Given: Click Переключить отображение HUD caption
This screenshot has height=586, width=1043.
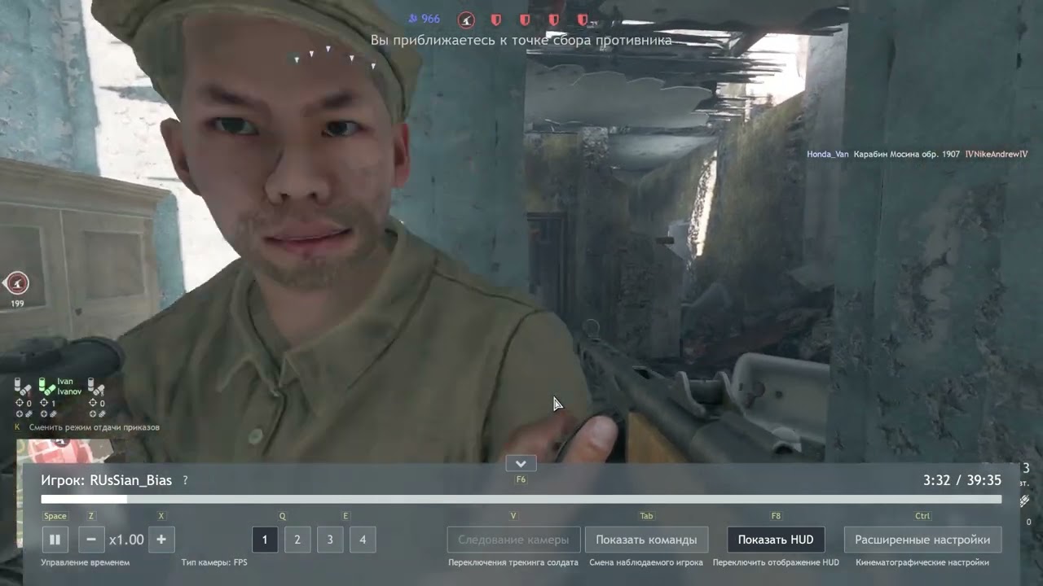Looking at the screenshot, I should 776,562.
